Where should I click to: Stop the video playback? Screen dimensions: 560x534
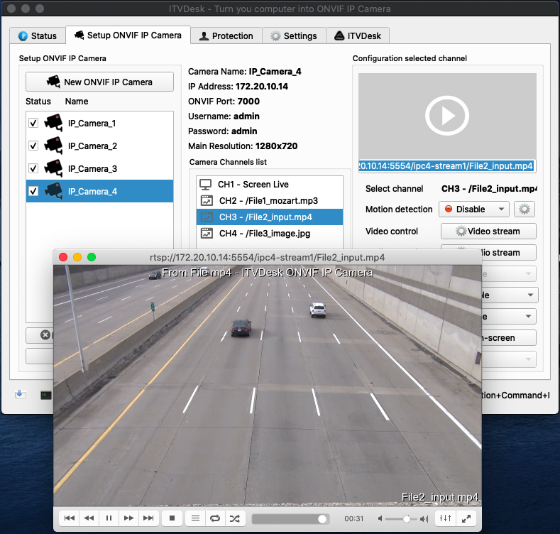point(172,518)
